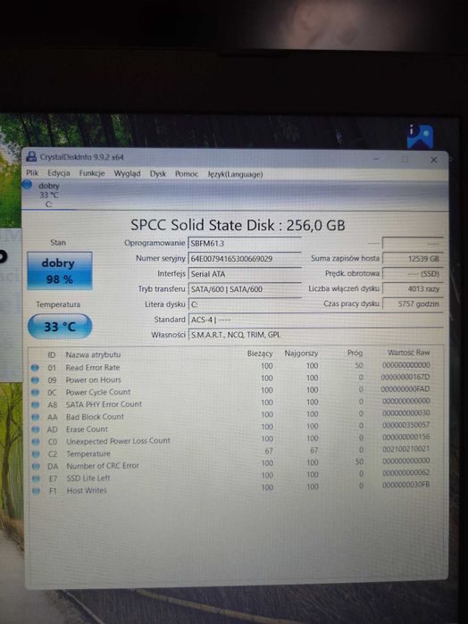The width and height of the screenshot is (468, 624).
Task: Click the CrystalDiskInfo title bar app icon
Action: 31,156
